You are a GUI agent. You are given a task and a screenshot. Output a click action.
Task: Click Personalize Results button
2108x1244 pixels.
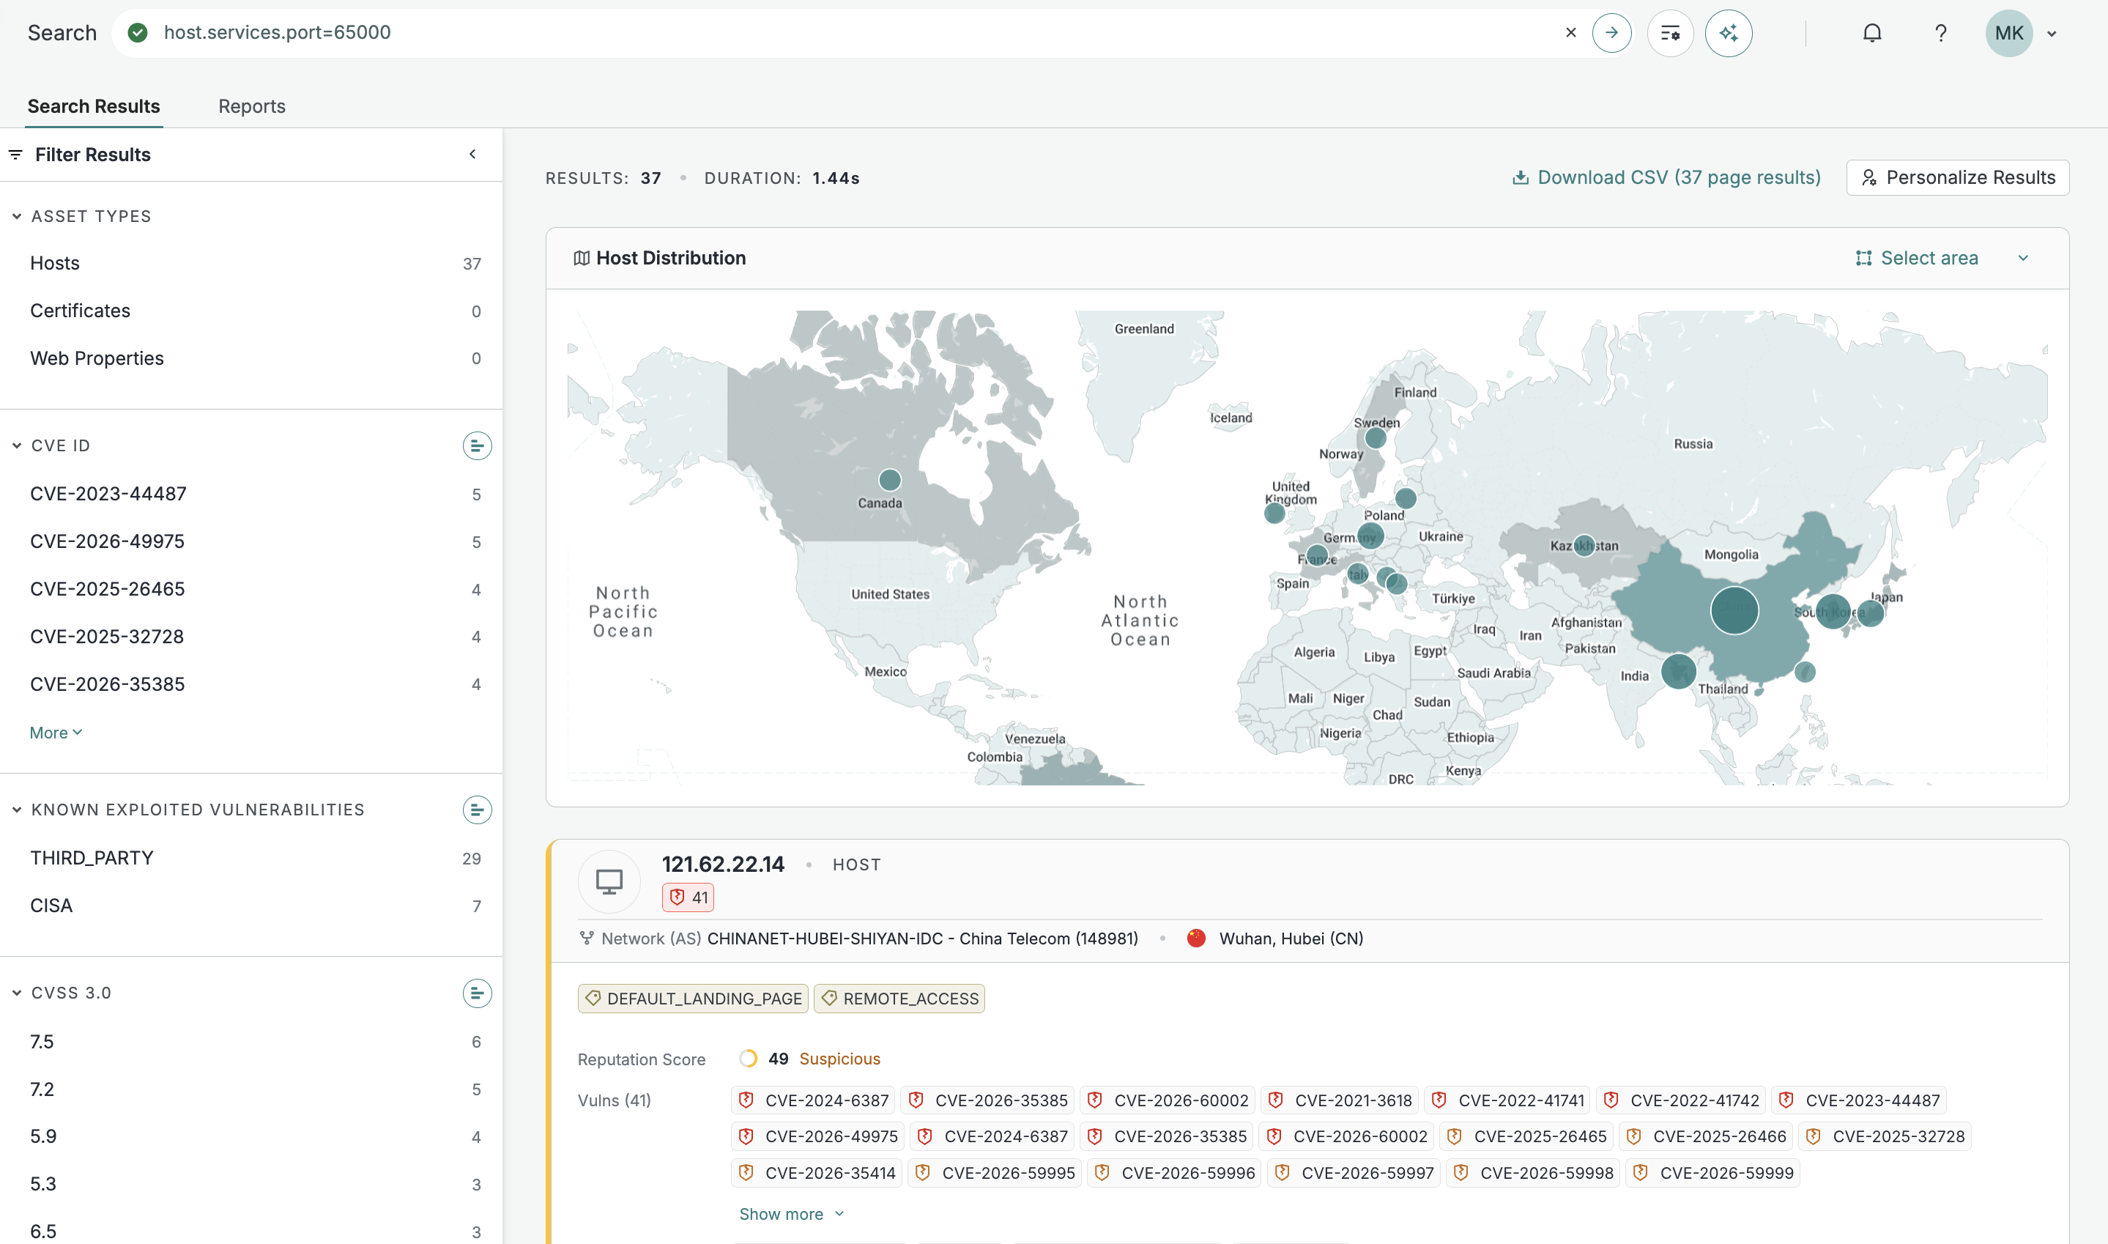[x=1957, y=178]
